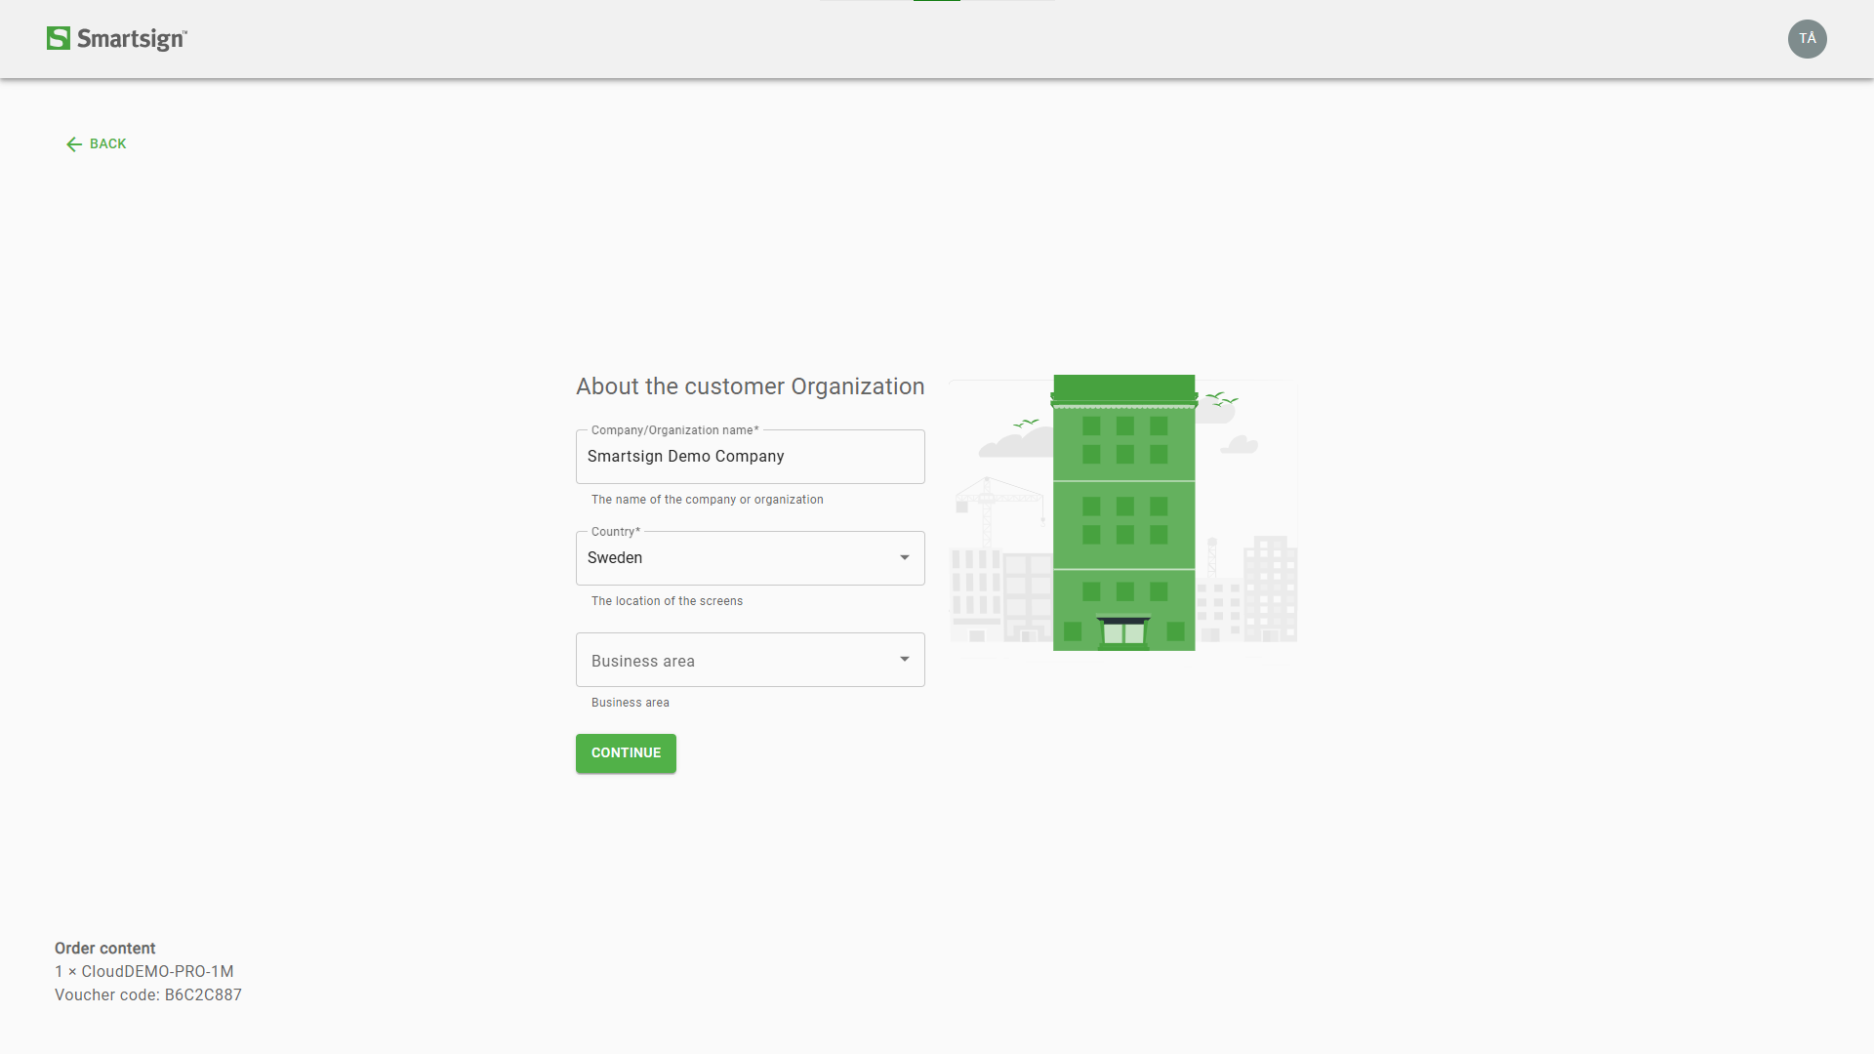Viewport: 1874px width, 1054px height.
Task: Go back using the BACK link
Action: point(107,144)
